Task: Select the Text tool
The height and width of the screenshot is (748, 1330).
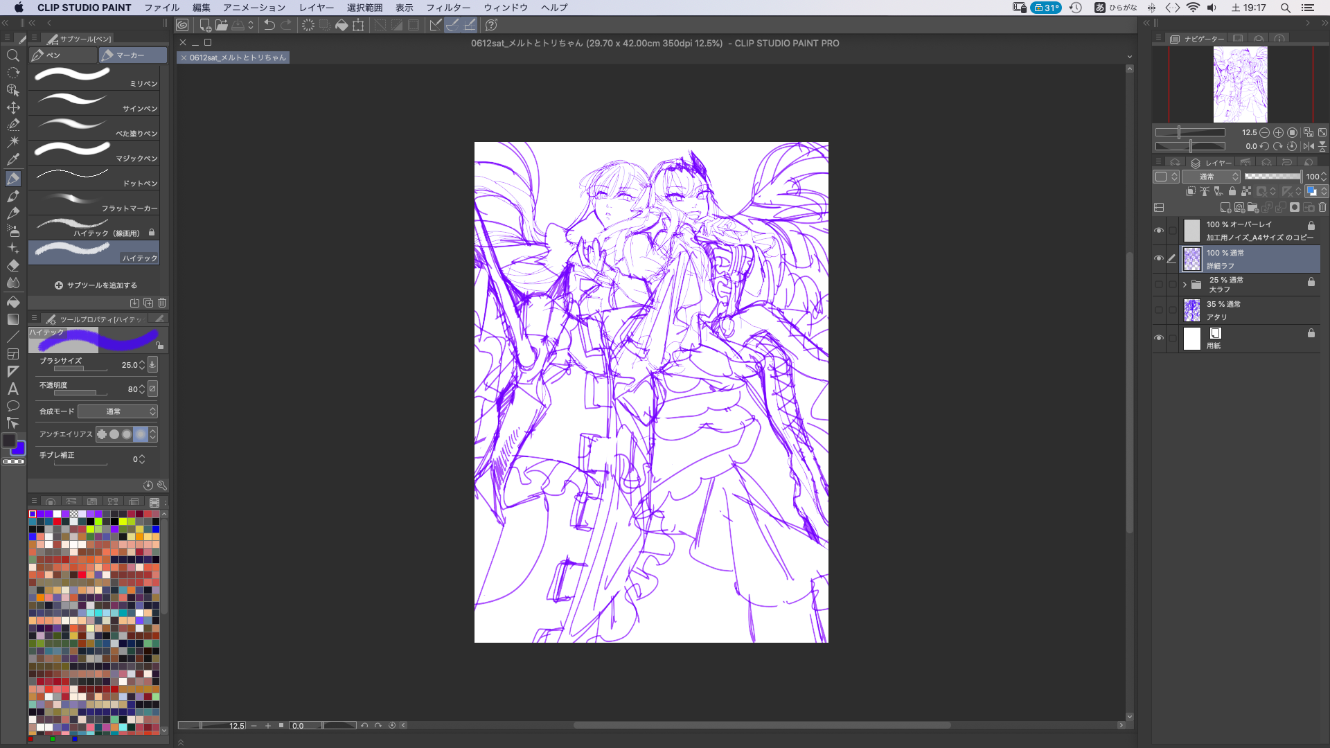Action: [13, 389]
